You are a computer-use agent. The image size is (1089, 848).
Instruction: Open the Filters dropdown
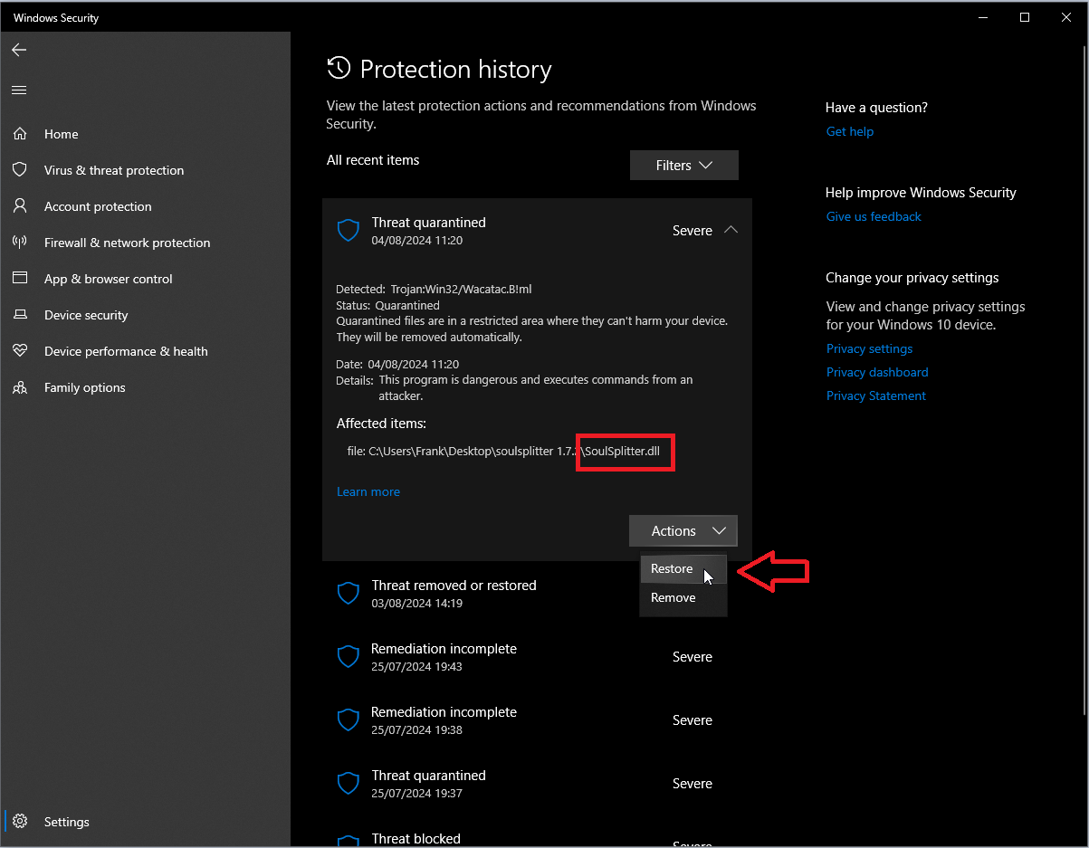[x=683, y=166]
